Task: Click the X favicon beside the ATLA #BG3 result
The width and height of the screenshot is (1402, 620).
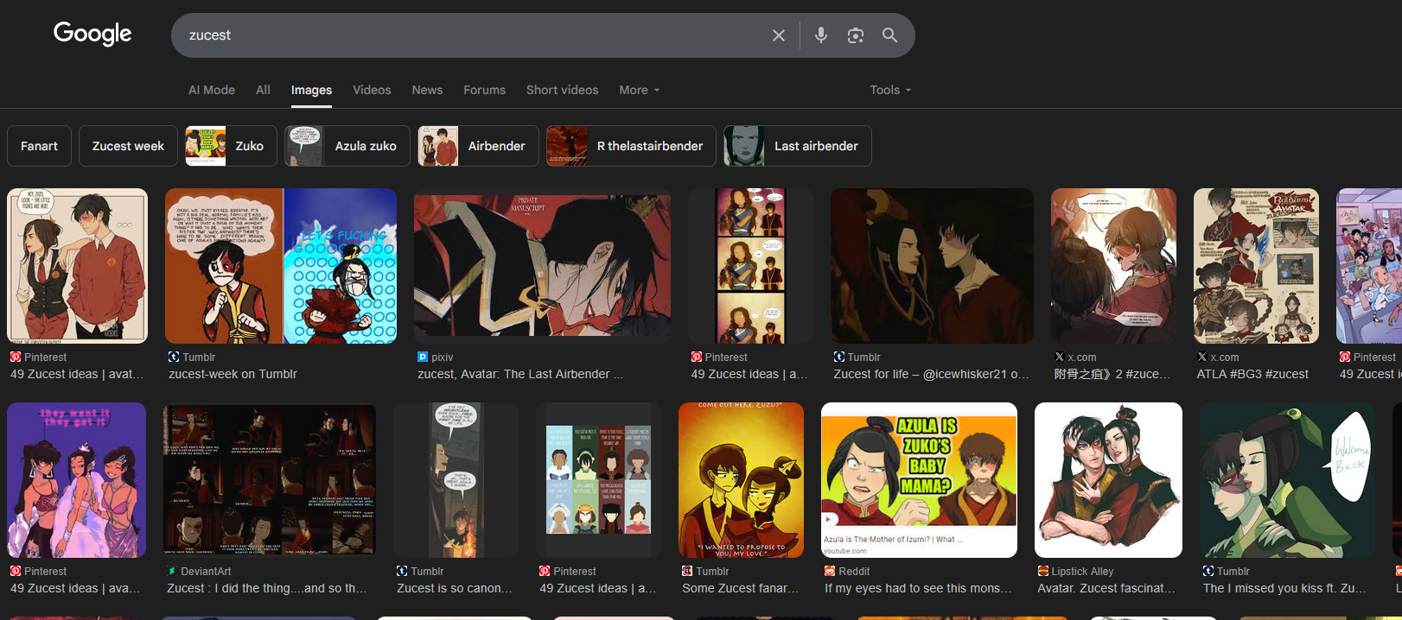Action: [1202, 357]
